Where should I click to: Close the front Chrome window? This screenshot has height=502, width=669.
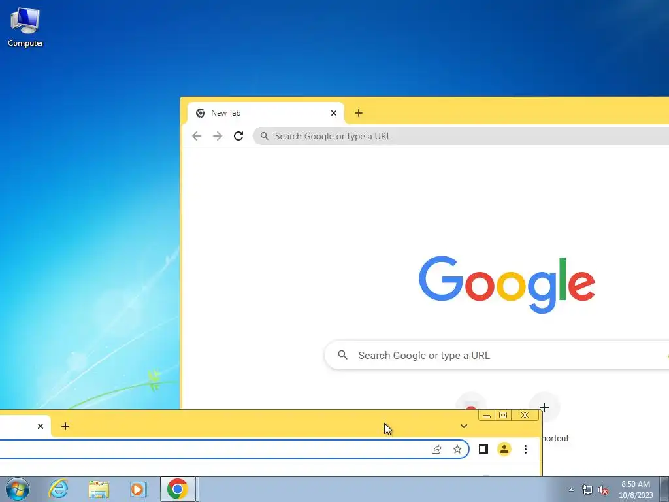pos(525,415)
